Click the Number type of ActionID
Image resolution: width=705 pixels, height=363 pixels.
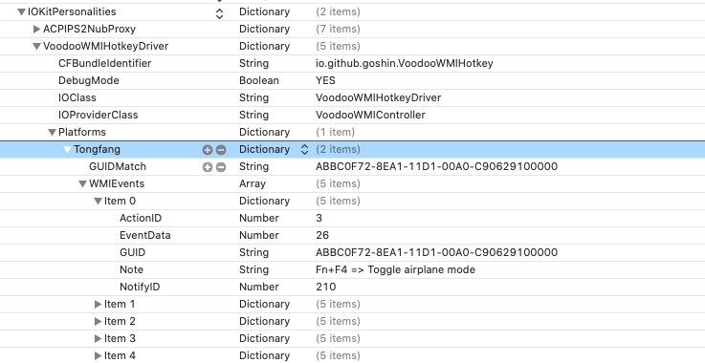[x=259, y=219]
